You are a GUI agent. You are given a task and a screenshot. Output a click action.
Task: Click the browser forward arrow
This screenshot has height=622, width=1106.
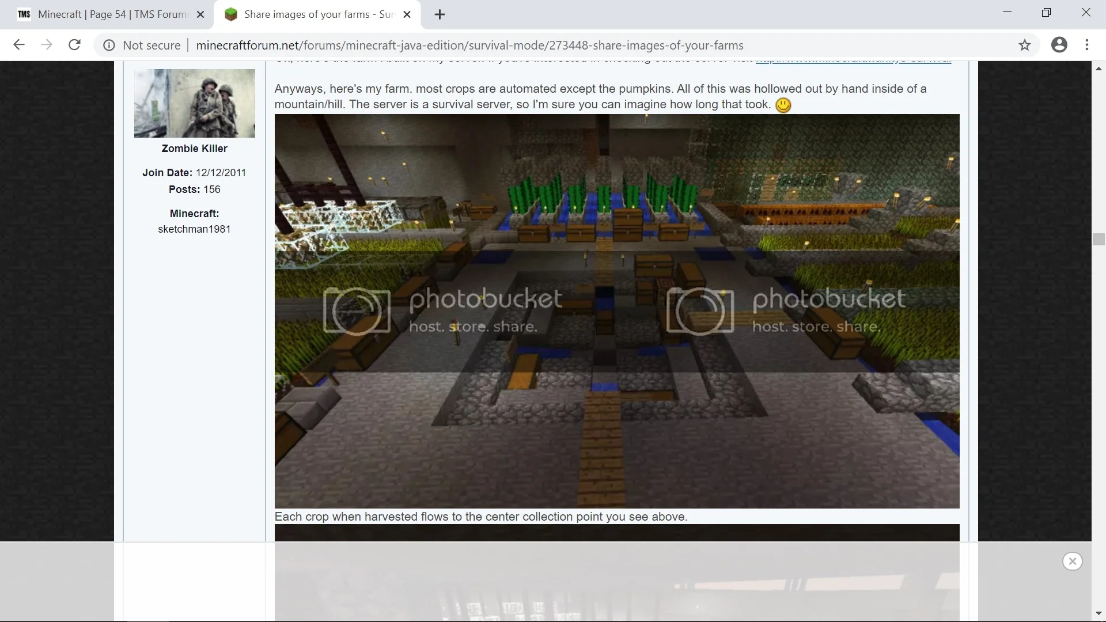(47, 45)
